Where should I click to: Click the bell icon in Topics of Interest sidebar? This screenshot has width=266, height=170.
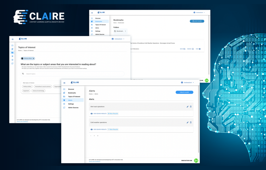(12, 56)
